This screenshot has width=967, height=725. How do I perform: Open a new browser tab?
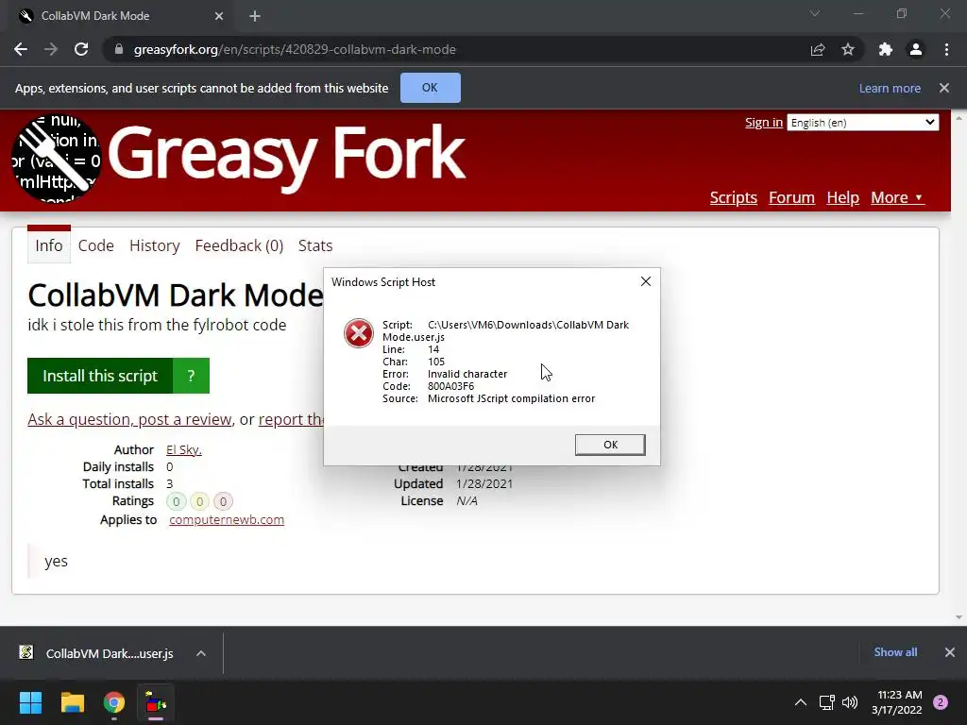255,16
